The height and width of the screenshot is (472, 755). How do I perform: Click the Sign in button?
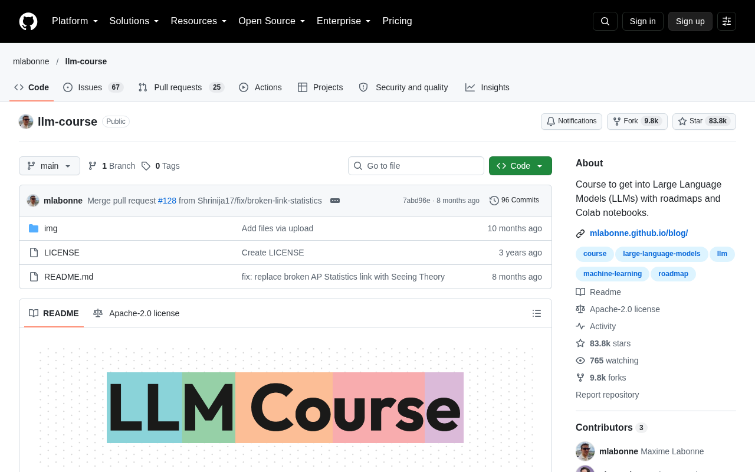click(x=643, y=21)
